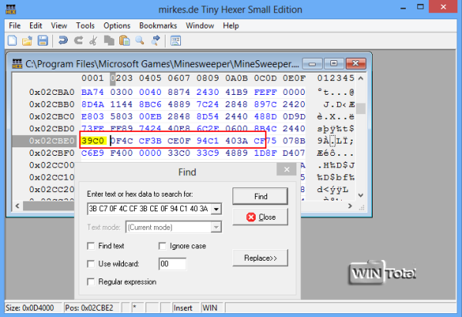The image size is (462, 317).
Task: Click the Open file folder icon
Action: [27, 40]
